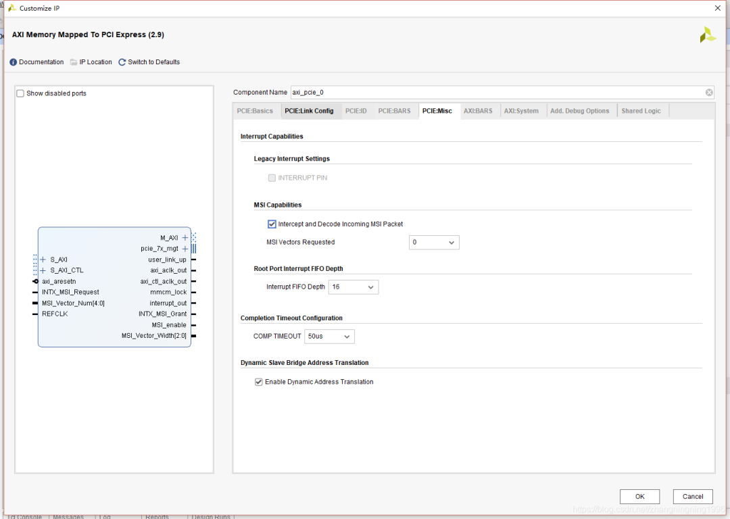Screen dimensions: 730x519
Task: Enable the Show disabled ports checkbox
Action: (20, 93)
